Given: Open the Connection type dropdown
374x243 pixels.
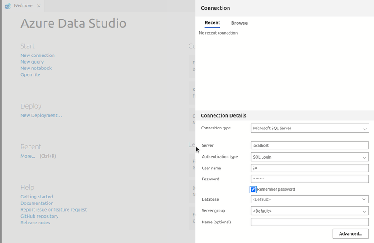Looking at the screenshot, I should pyautogui.click(x=310, y=129).
